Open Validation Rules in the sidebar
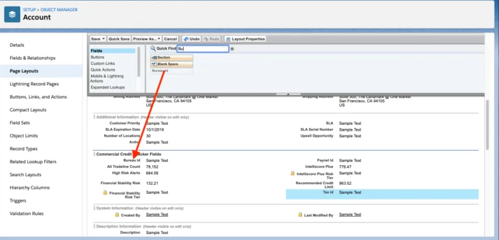The width and height of the screenshot is (499, 240). [x=27, y=213]
